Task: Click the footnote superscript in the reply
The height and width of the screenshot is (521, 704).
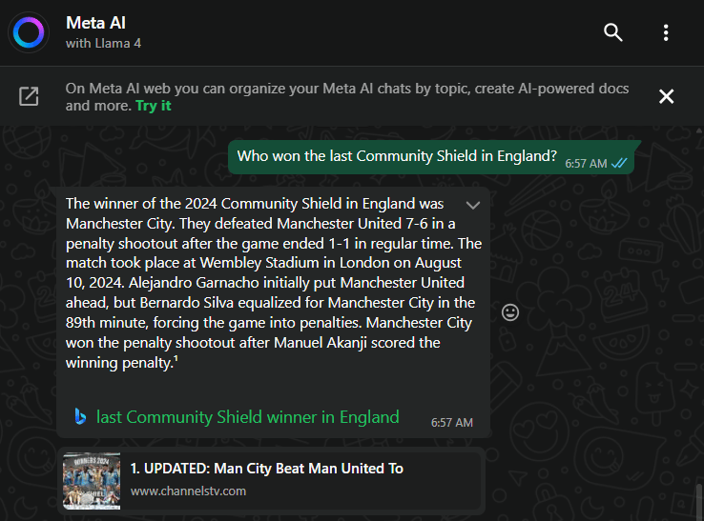Action: [x=176, y=361]
